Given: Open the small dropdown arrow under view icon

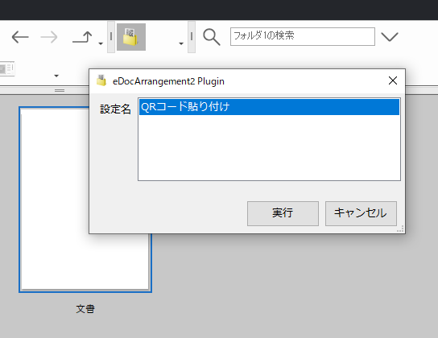Looking at the screenshot, I should click(56, 76).
